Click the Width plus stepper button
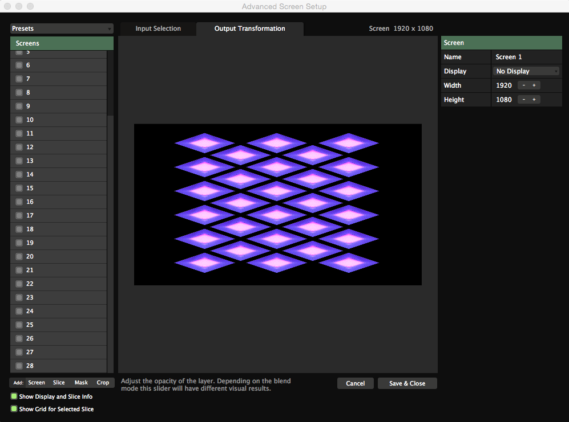 [534, 85]
